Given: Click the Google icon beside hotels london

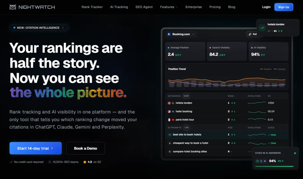Looking at the screenshot, I should [173, 103].
